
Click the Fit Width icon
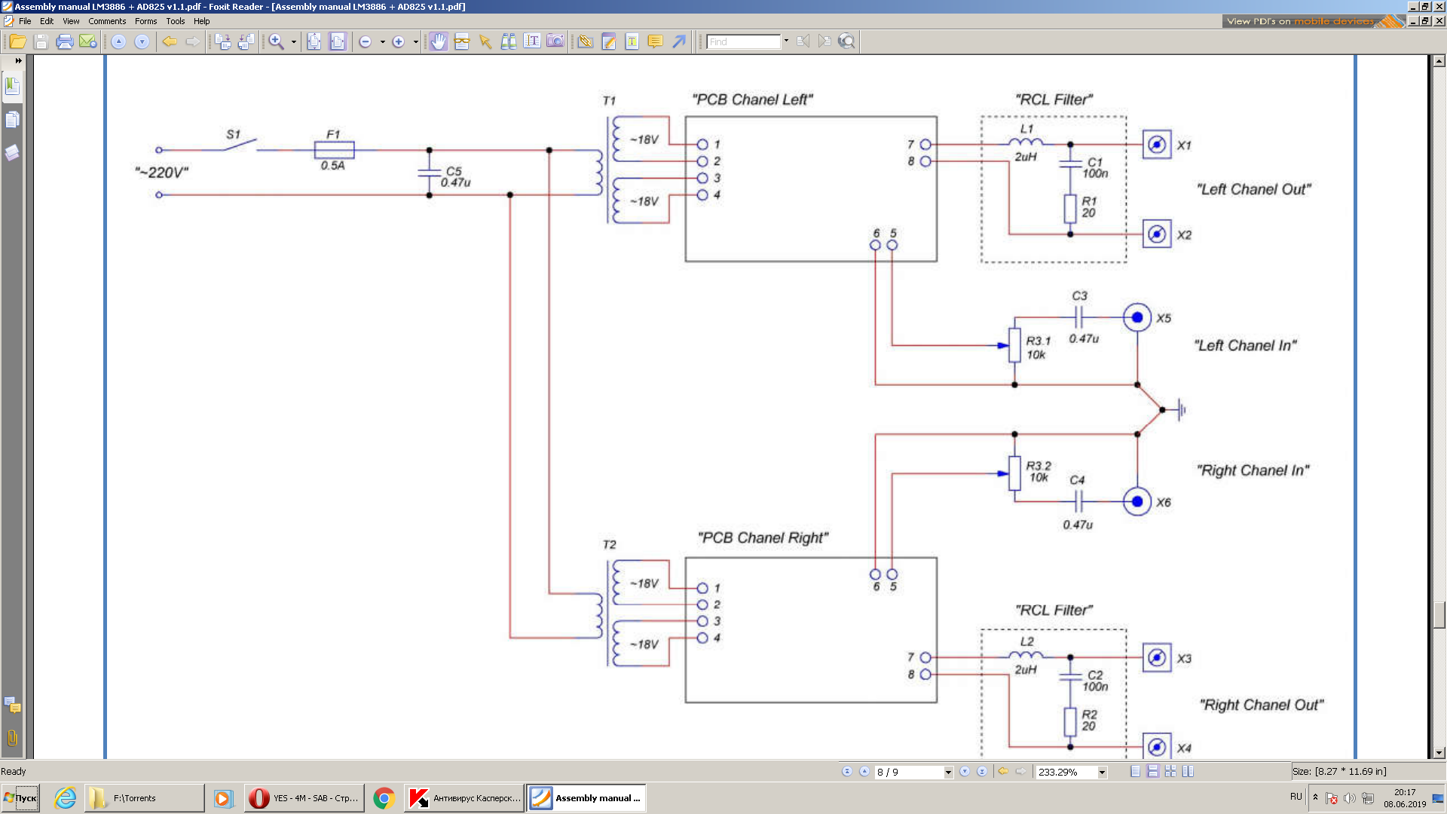coord(338,41)
